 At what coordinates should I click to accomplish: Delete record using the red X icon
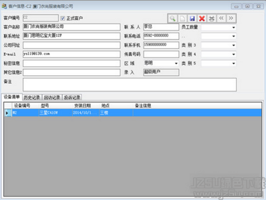202,18
